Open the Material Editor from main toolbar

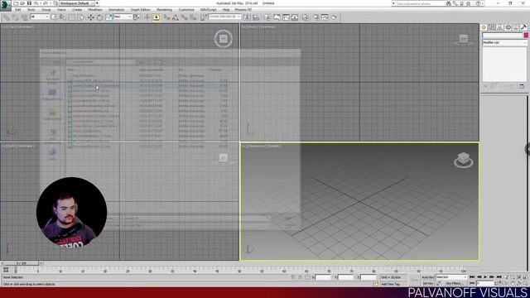pos(305,17)
